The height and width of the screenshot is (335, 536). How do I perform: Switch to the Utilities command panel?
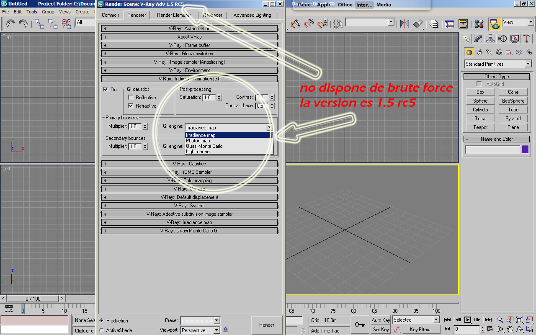click(527, 39)
